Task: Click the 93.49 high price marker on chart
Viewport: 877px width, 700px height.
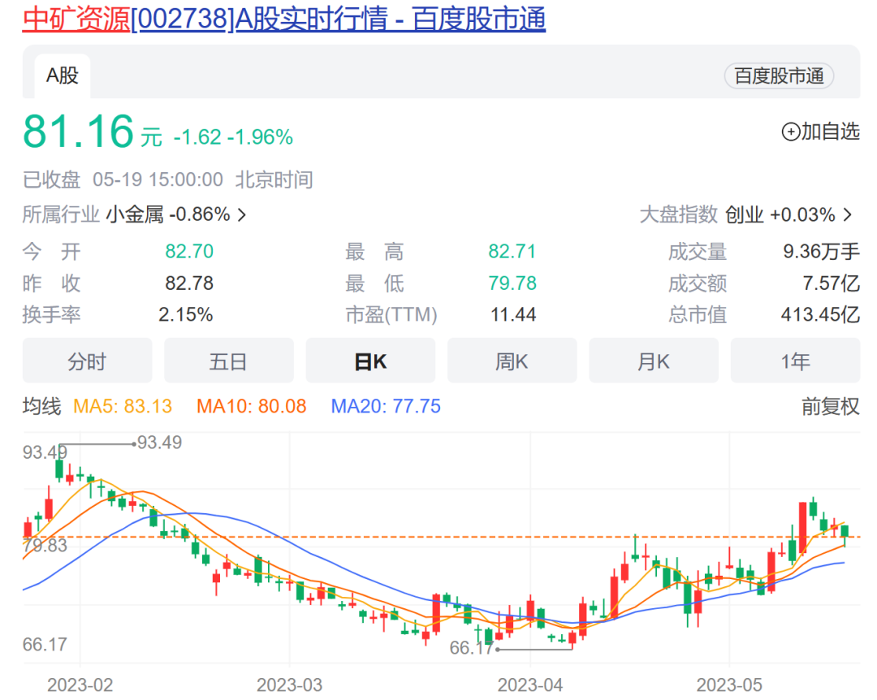Action: [159, 443]
